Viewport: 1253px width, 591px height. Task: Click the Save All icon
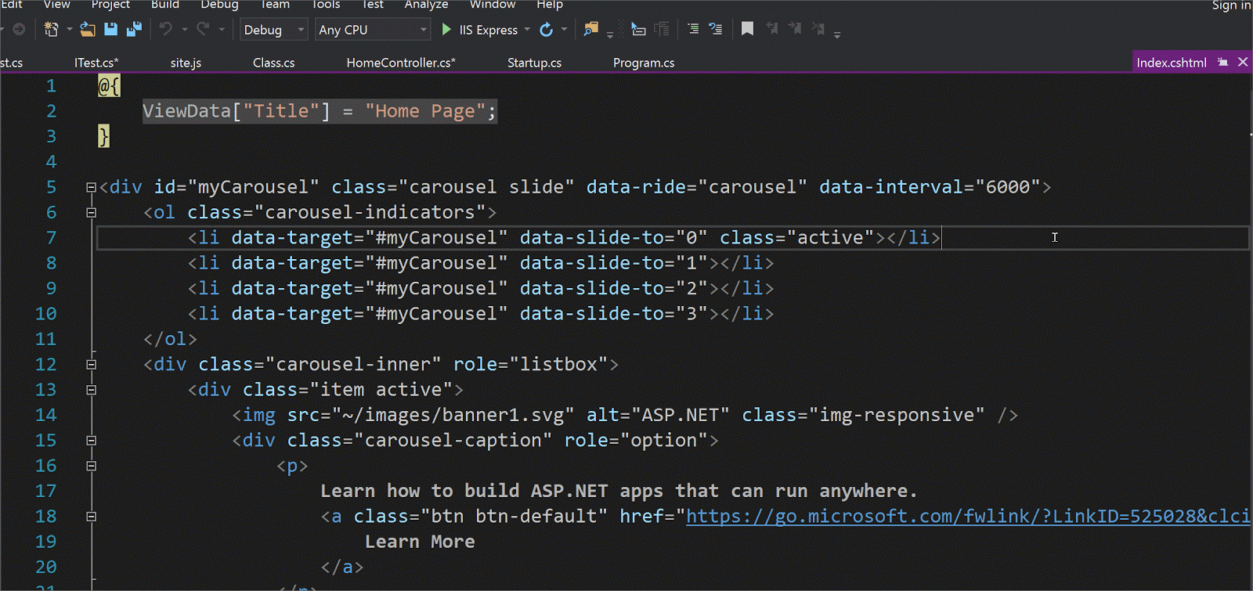[134, 29]
